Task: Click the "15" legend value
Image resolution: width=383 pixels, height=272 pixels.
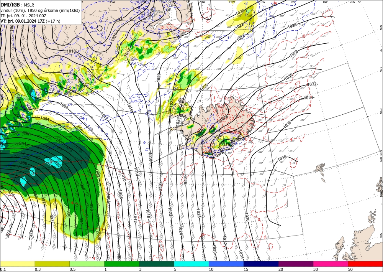Action: coord(246,269)
